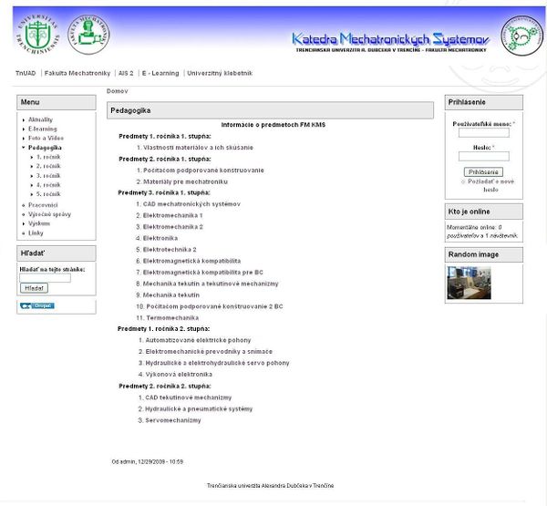Image resolution: width=547 pixels, height=506 pixels.
Task: Open Hydraulické a elektrohydraulické servo pohony
Action: (217, 363)
